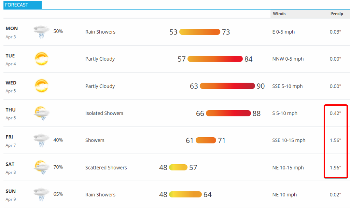
Task: Click Saturday's 48 to 57 temperature bar
Action: 178,167
